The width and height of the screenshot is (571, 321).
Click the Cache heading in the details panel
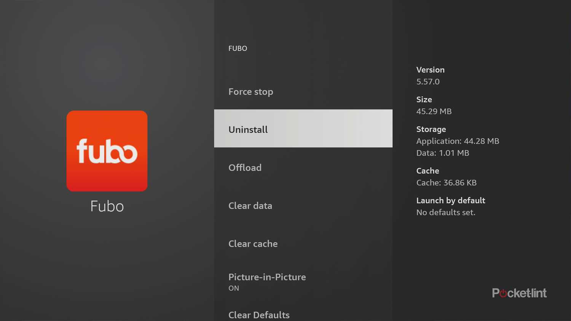point(427,171)
